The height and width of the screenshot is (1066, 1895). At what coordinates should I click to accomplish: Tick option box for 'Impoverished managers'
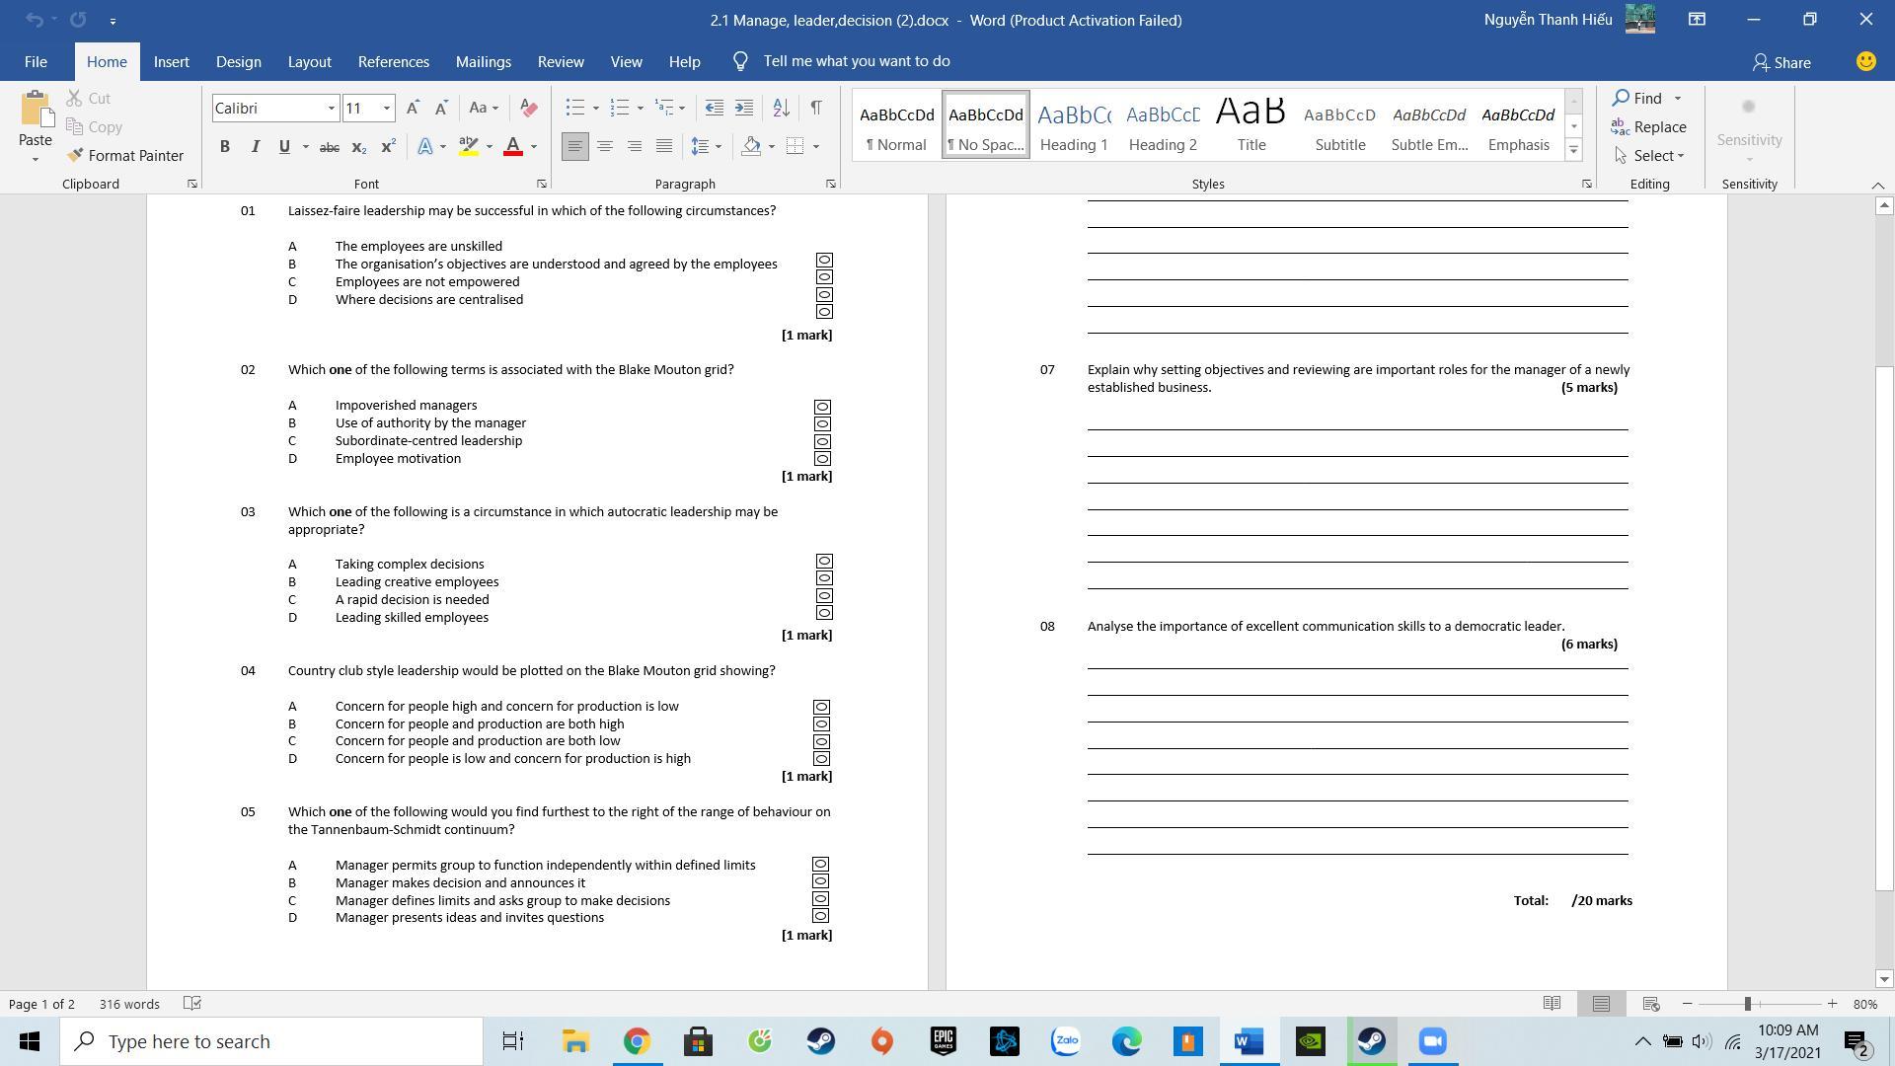(x=822, y=407)
